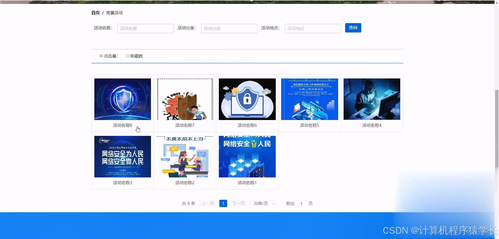Click the eye icon beside 点击量
Image resolution: width=499 pixels, height=239 pixels.
coord(101,56)
